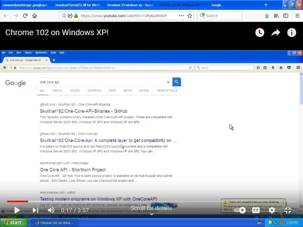303x227 pixels.
Task: Open the Windows XP Start menu
Action: click(14, 223)
